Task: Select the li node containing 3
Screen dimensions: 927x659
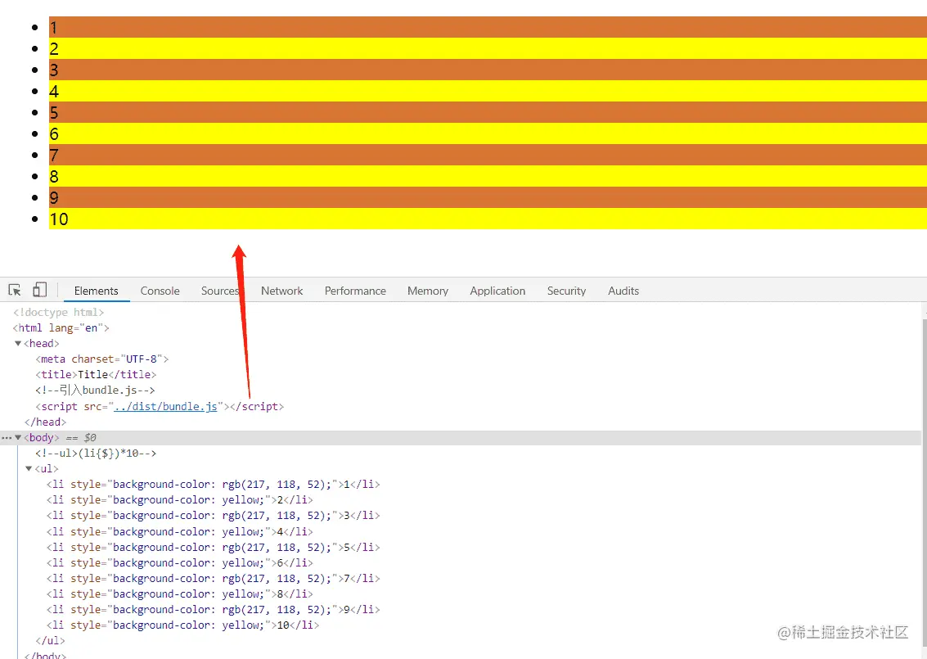Action: pyautogui.click(x=214, y=515)
